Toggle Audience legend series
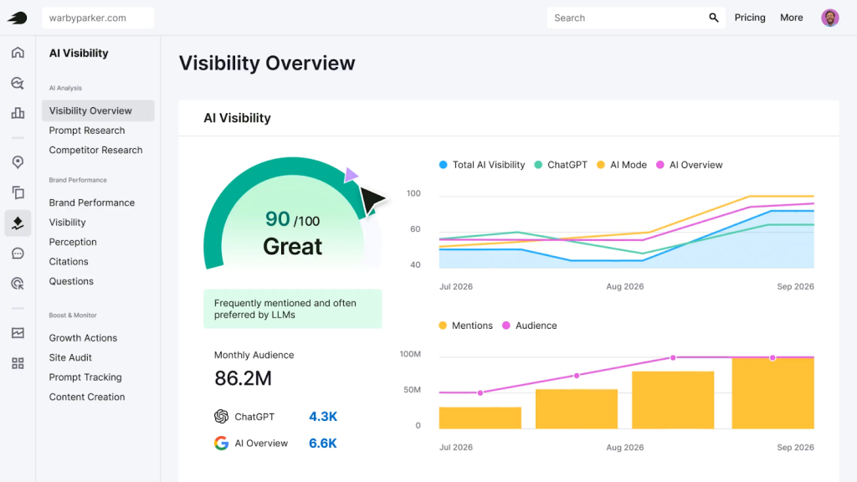The height and width of the screenshot is (482, 857). 529,326
